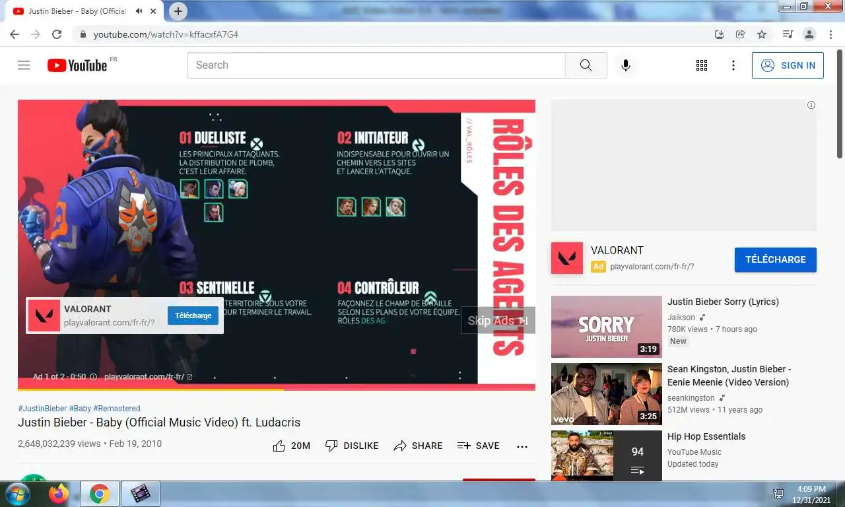
Task: Mute tab via speaker icon on tab
Action: 139,11
